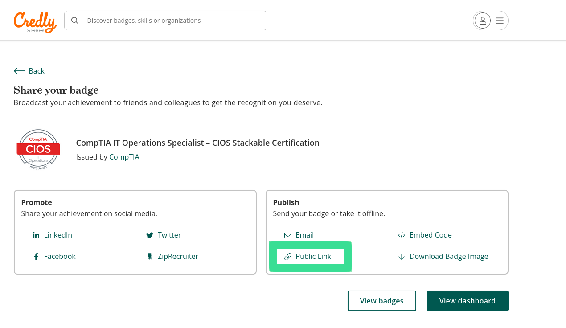The width and height of the screenshot is (566, 328).
Task: Open the CompTIA issuer link
Action: [124, 157]
